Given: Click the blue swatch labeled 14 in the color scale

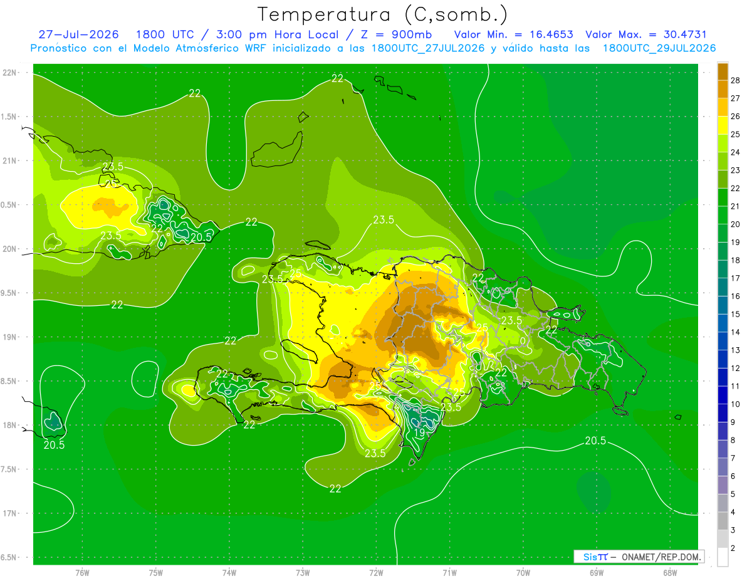Looking at the screenshot, I should [723, 323].
